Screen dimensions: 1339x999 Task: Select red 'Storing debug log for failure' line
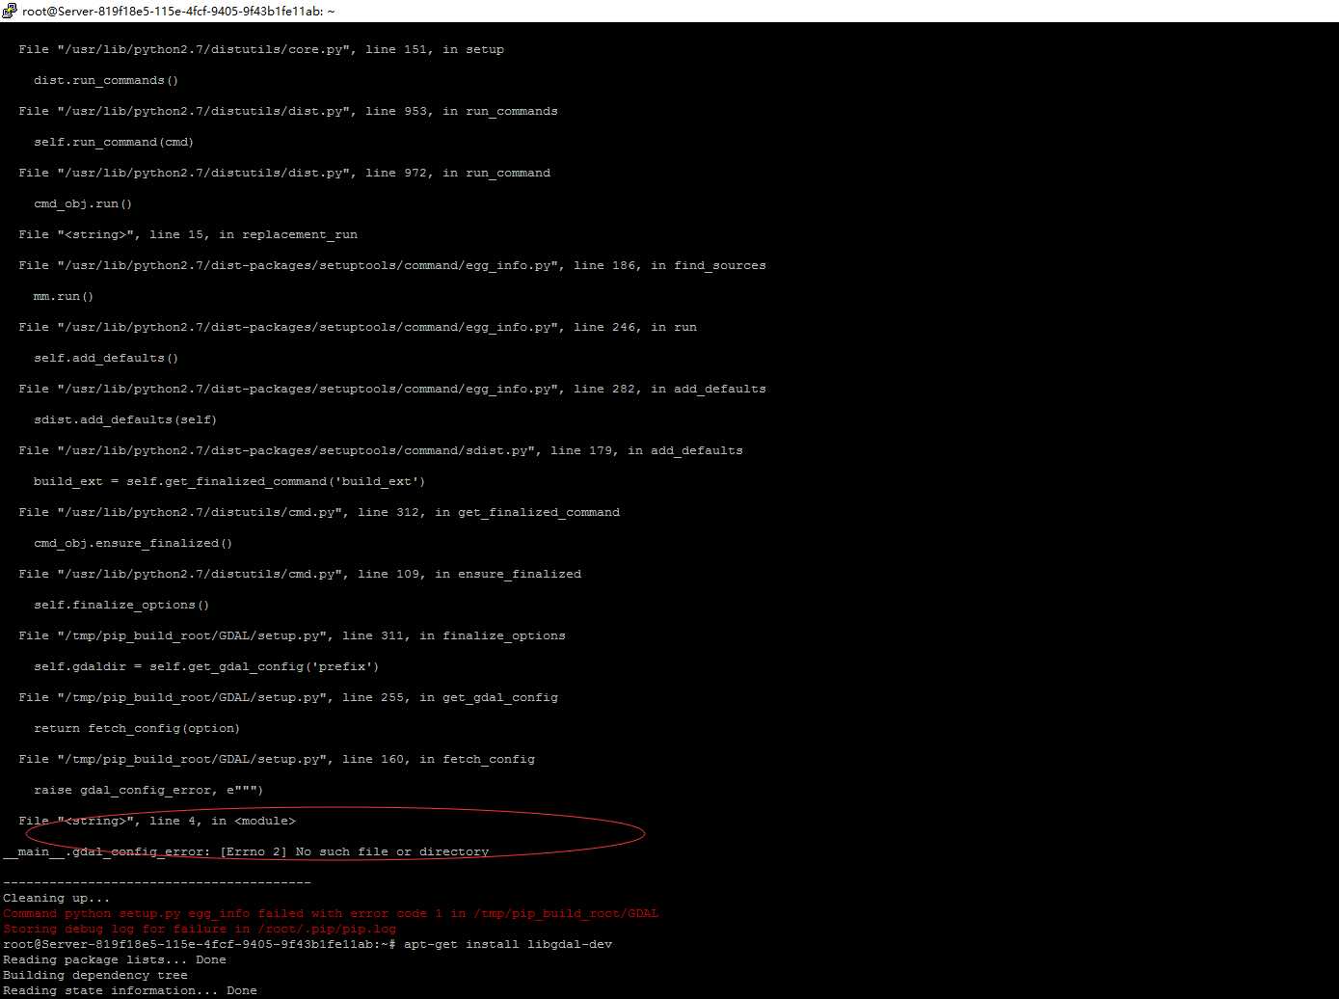(x=200, y=929)
